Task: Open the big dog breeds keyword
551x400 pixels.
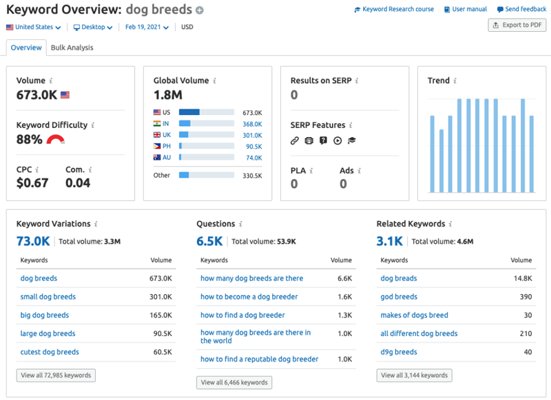Action: [x=45, y=315]
